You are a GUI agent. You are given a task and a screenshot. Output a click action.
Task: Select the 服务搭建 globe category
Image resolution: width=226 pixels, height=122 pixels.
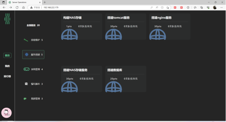pyautogui.click(x=33, y=54)
